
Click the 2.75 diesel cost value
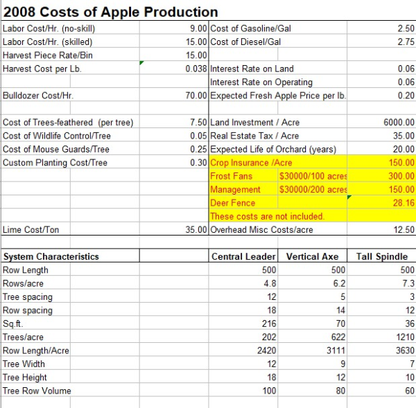pos(406,42)
